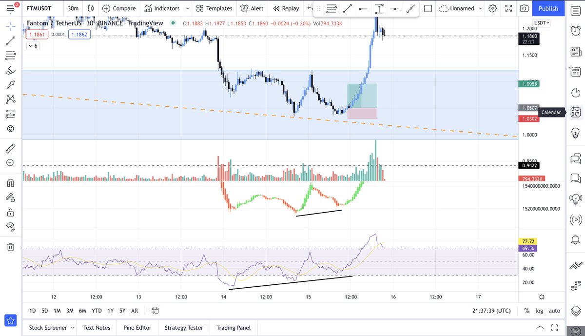Screen dimensions: 585x336
Task: Open the private chat panel
Action: (x=575, y=178)
